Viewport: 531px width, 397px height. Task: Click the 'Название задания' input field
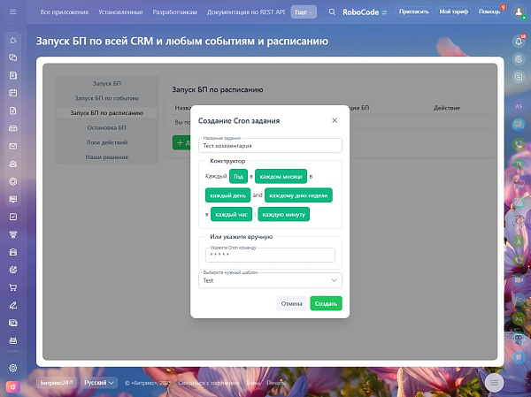(x=270, y=146)
